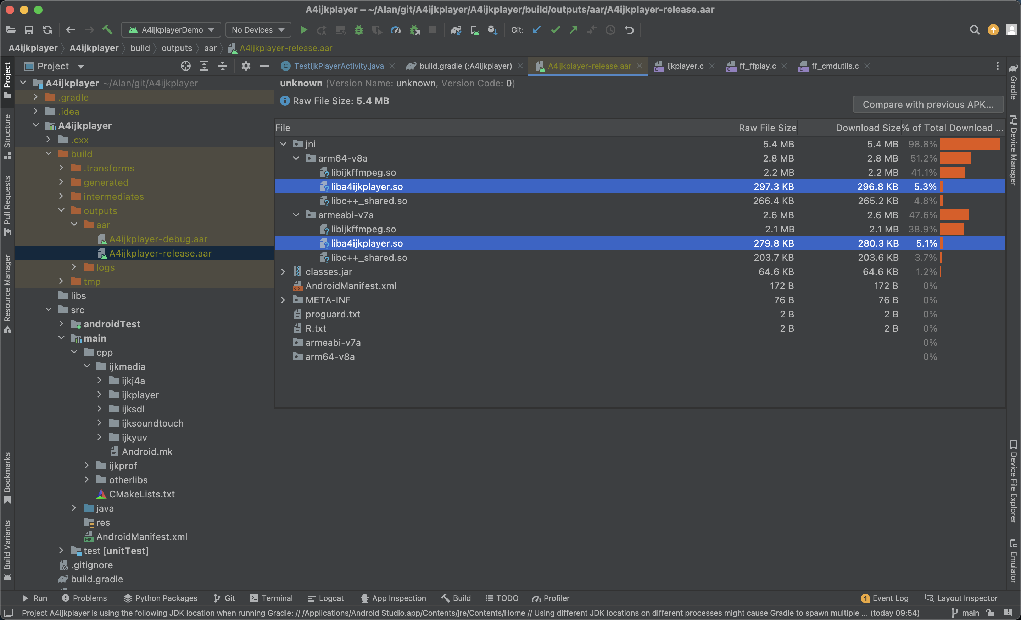Expand the classes.jar entry

click(x=283, y=272)
